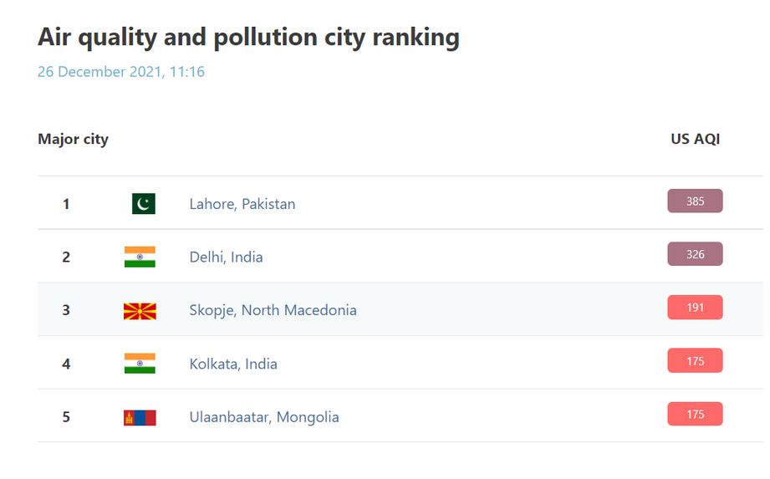Click Ulaanbaatar's 175 AQI badge

[695, 415]
